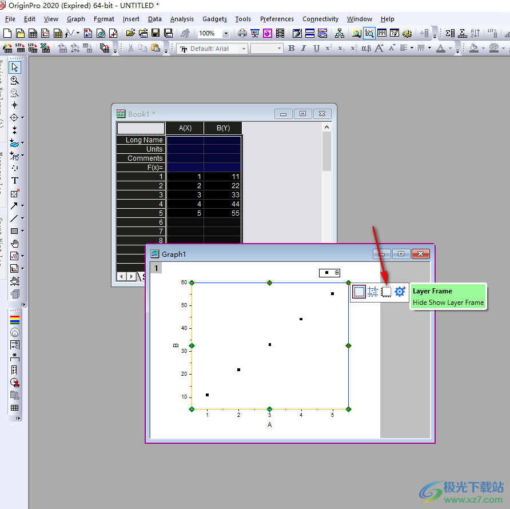Viewport: 510px width, 509px height.
Task: Toggle Underline text formatting
Action: [316, 48]
